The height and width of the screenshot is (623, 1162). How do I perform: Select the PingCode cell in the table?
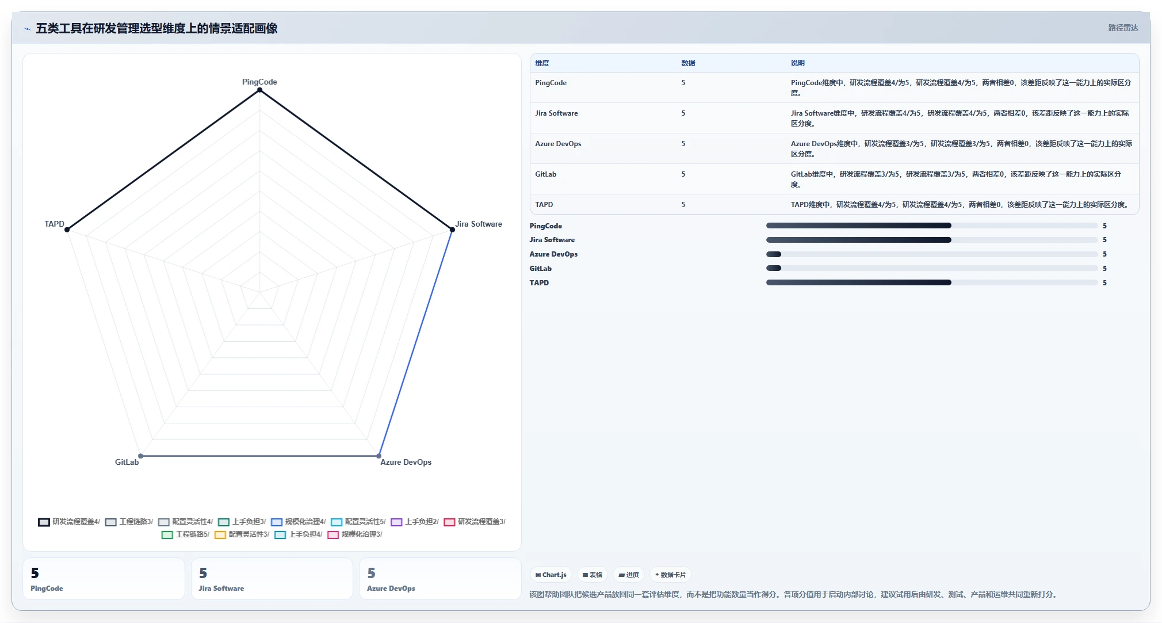pyautogui.click(x=551, y=83)
